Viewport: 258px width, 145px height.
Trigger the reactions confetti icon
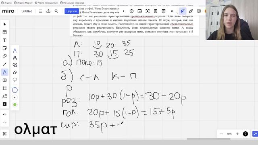click(x=191, y=11)
